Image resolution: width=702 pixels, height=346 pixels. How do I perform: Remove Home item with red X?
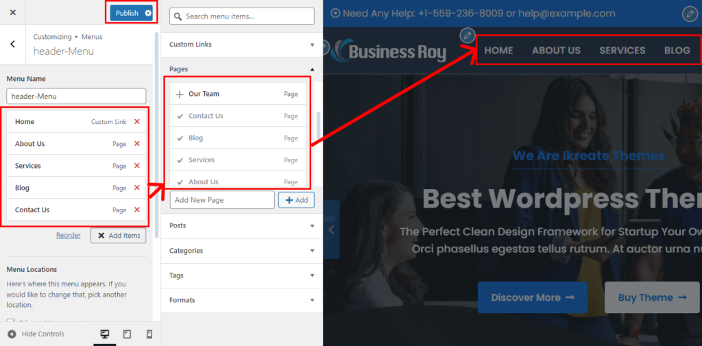137,122
